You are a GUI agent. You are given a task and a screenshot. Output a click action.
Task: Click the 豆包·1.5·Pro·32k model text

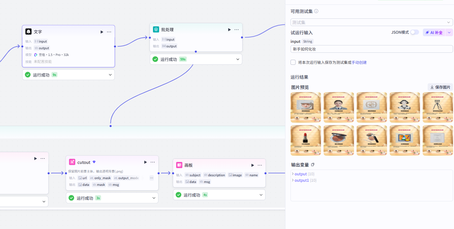click(54, 55)
